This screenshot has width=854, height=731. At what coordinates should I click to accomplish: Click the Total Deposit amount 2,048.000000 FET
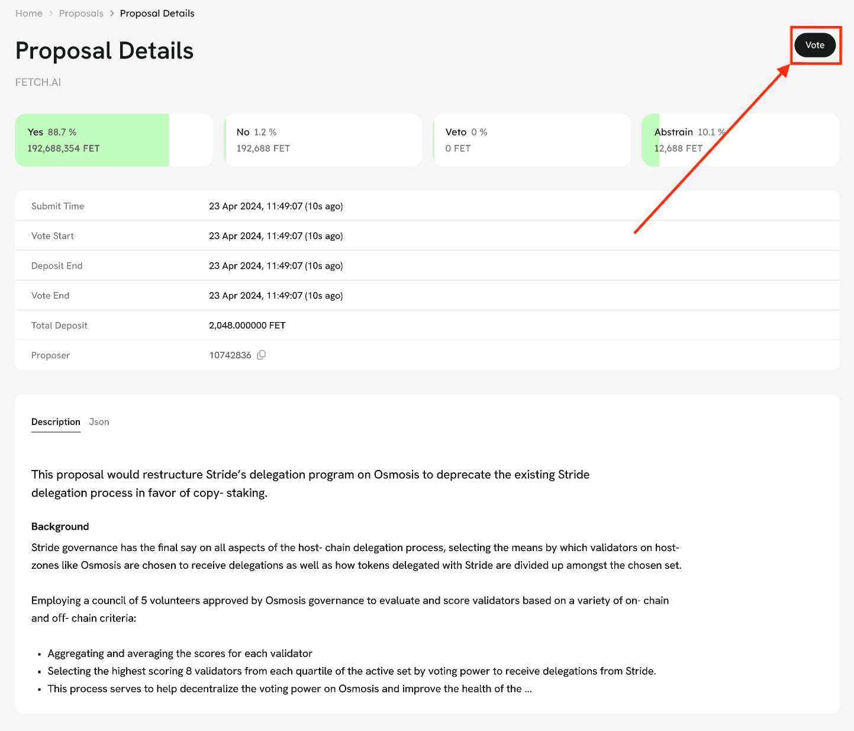(247, 326)
